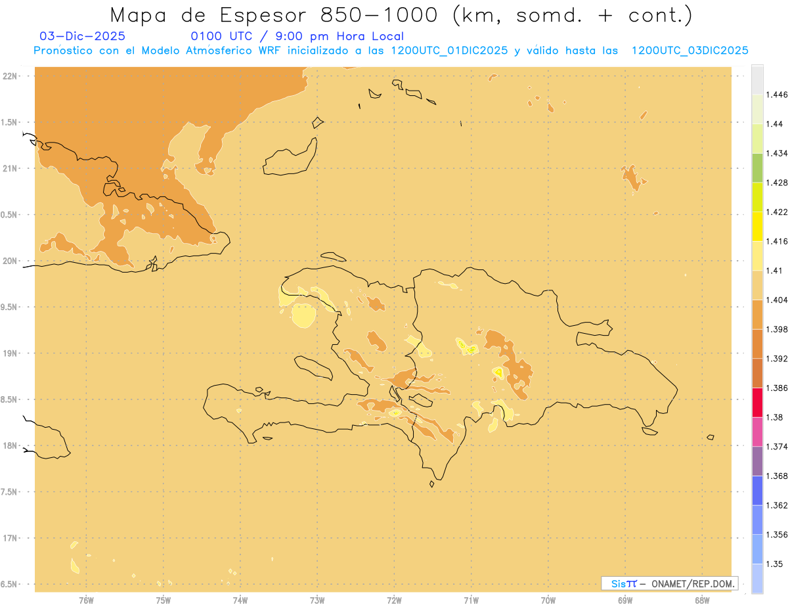Click the legend value '1.356'

[777, 535]
